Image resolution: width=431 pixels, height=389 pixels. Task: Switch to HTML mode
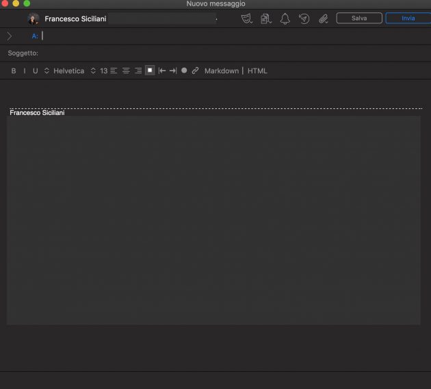pos(257,71)
